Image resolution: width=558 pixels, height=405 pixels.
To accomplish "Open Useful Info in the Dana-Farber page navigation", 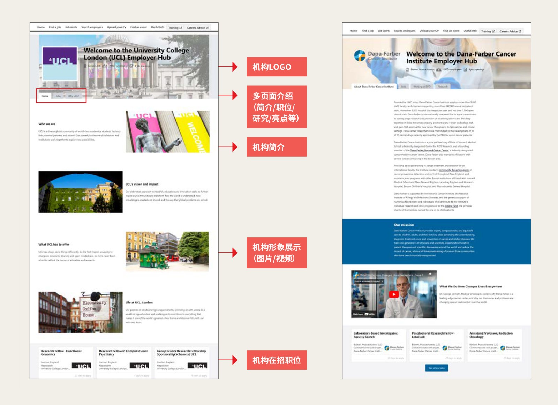I will pos(470,31).
